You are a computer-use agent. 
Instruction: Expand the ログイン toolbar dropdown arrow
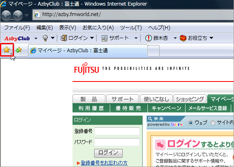coord(92,38)
